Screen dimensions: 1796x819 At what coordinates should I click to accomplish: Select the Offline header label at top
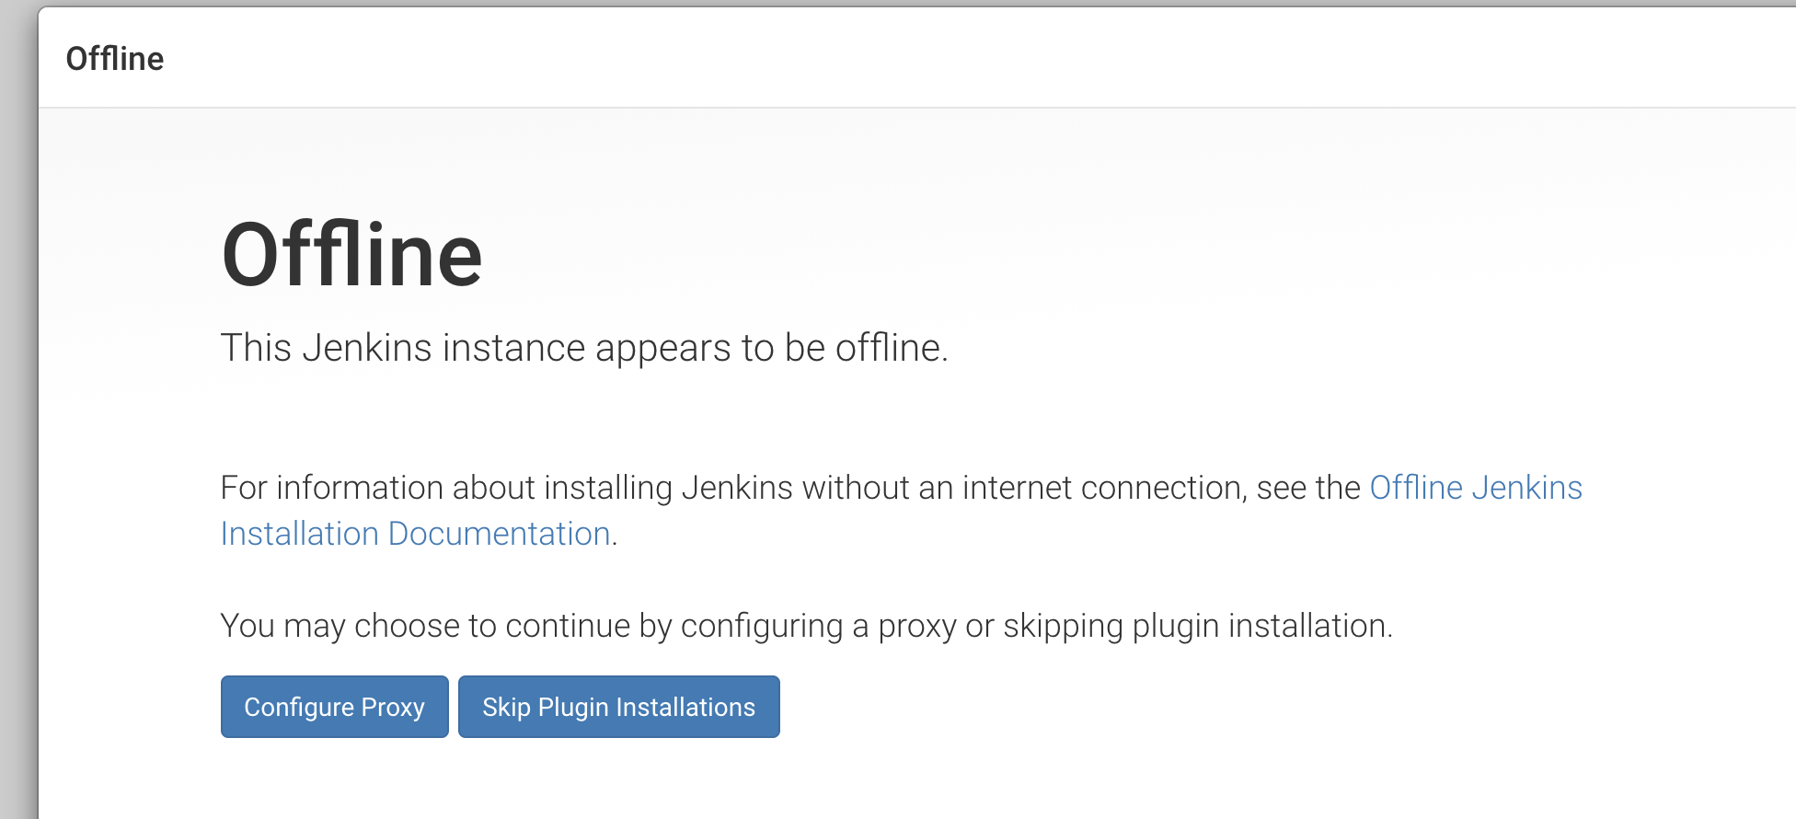[116, 58]
